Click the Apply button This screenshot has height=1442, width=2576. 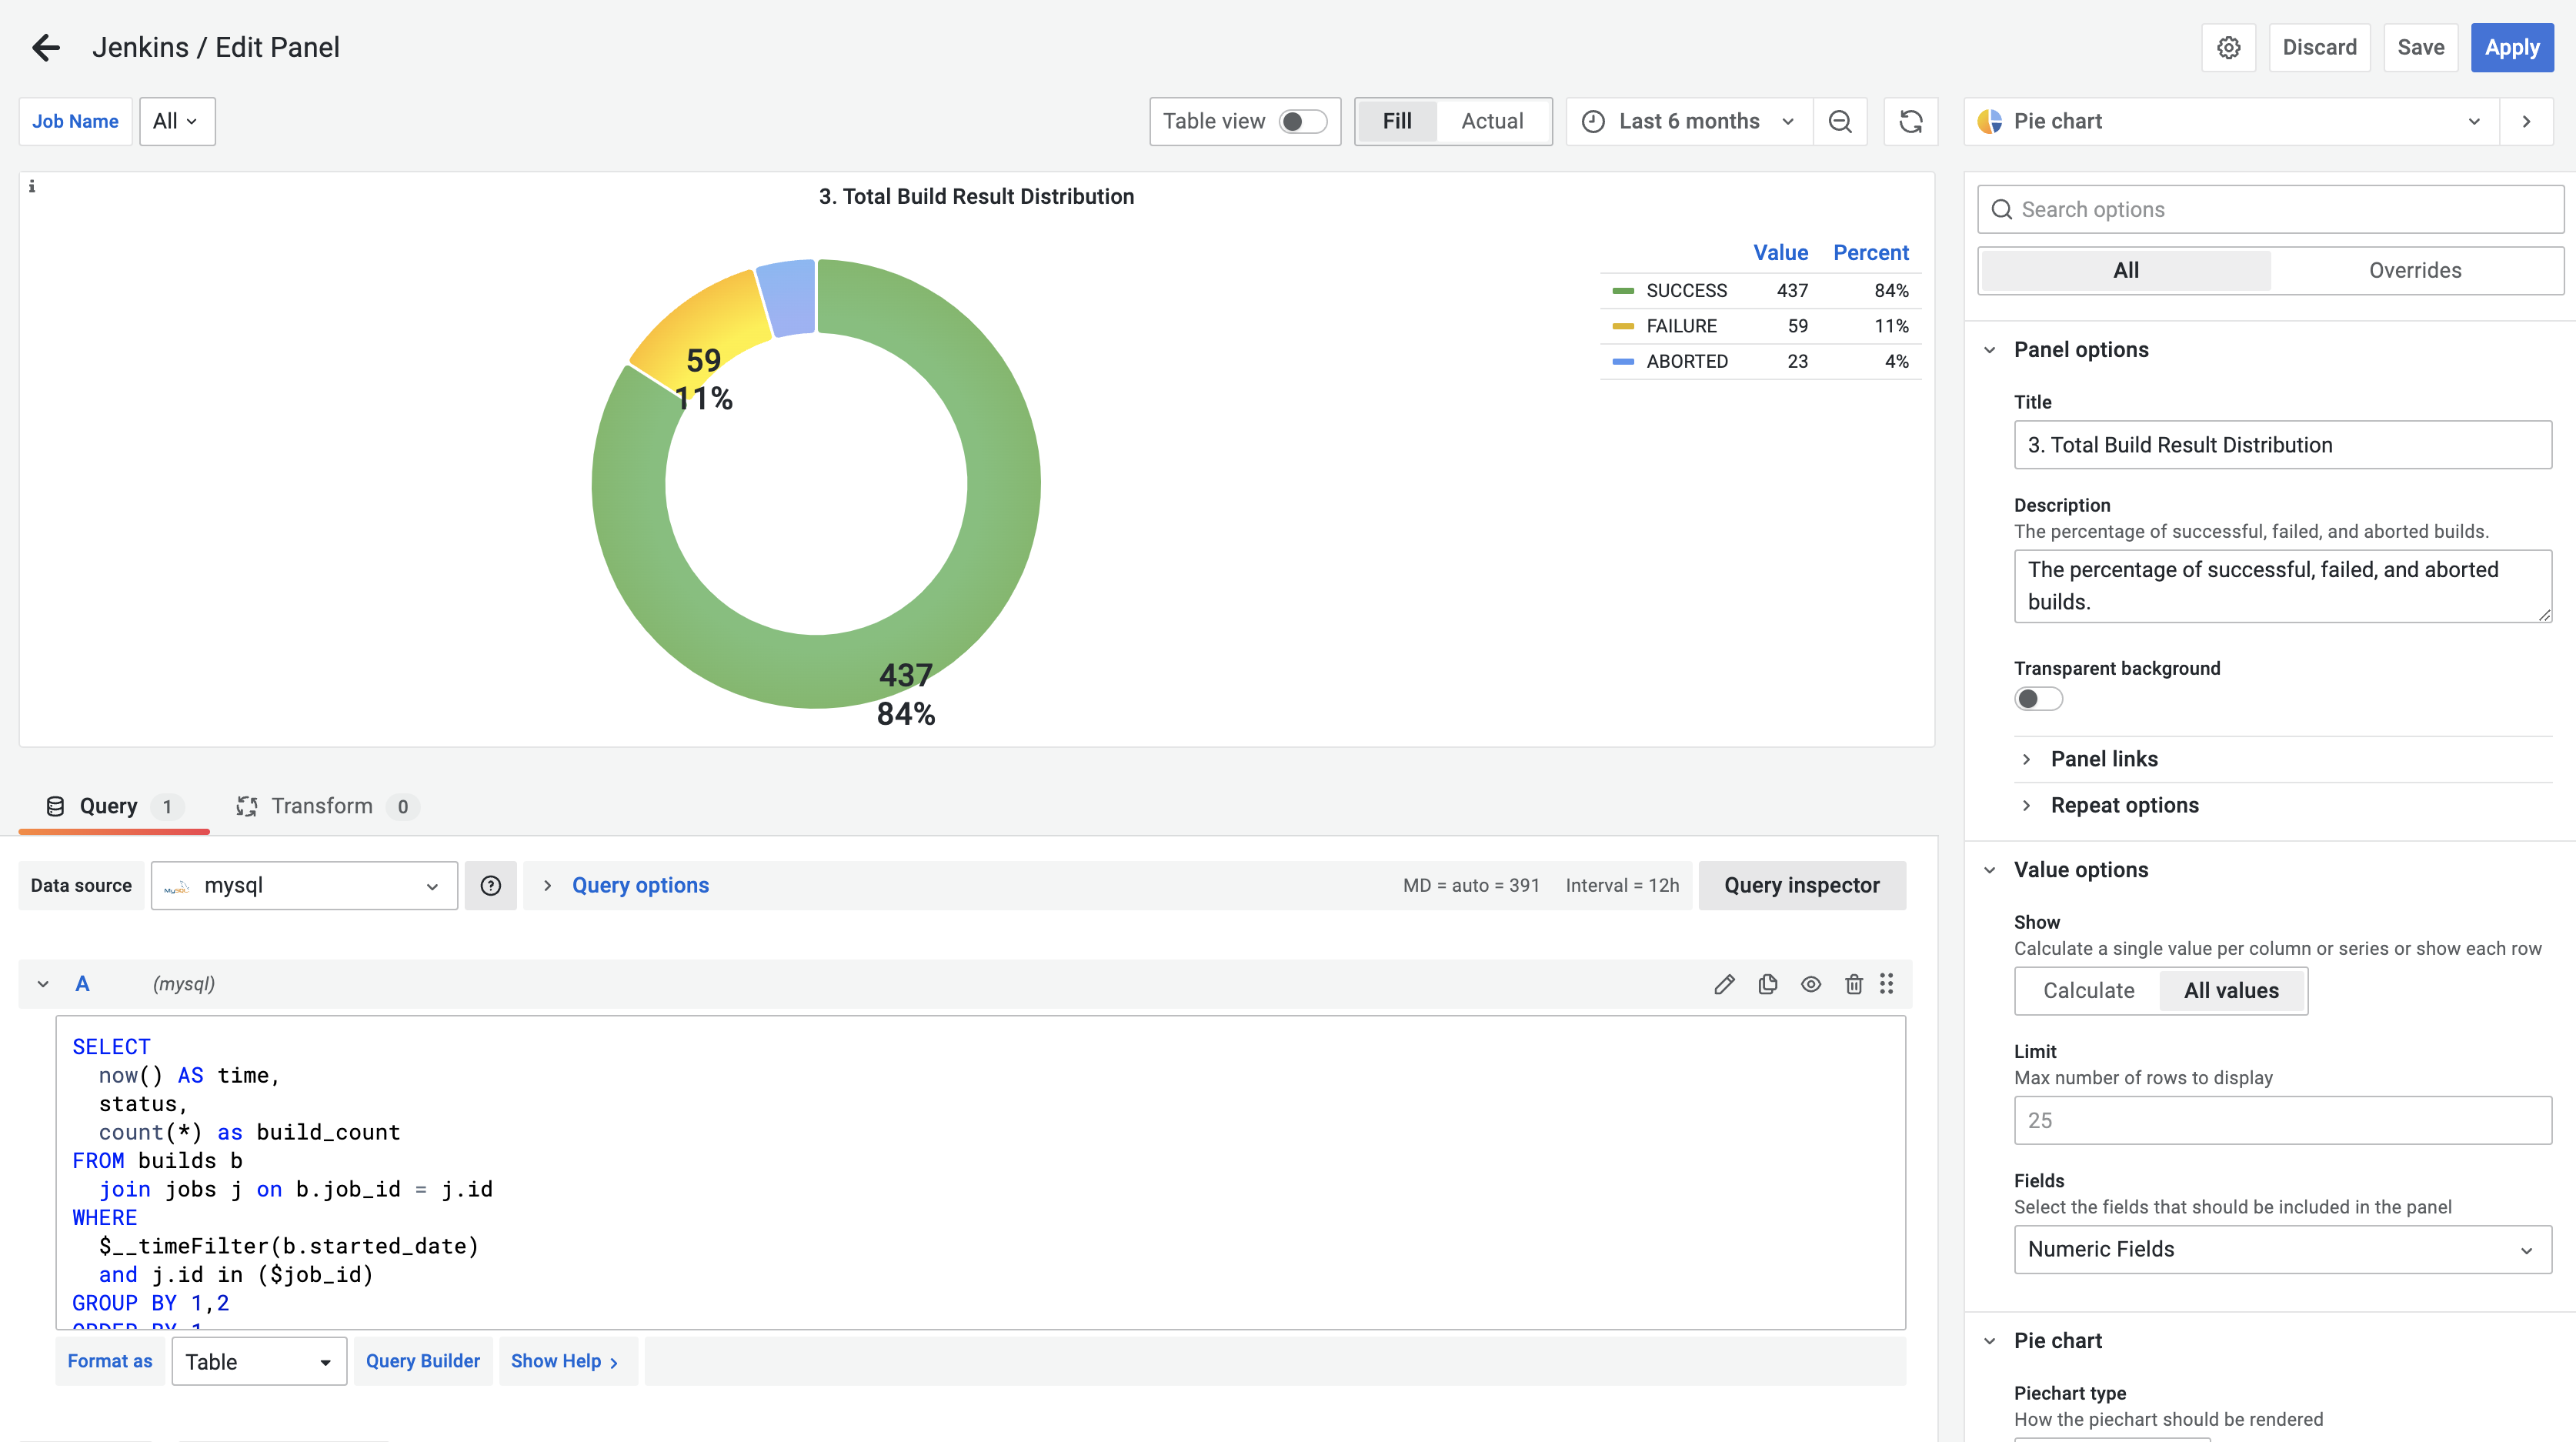pyautogui.click(x=2511, y=47)
